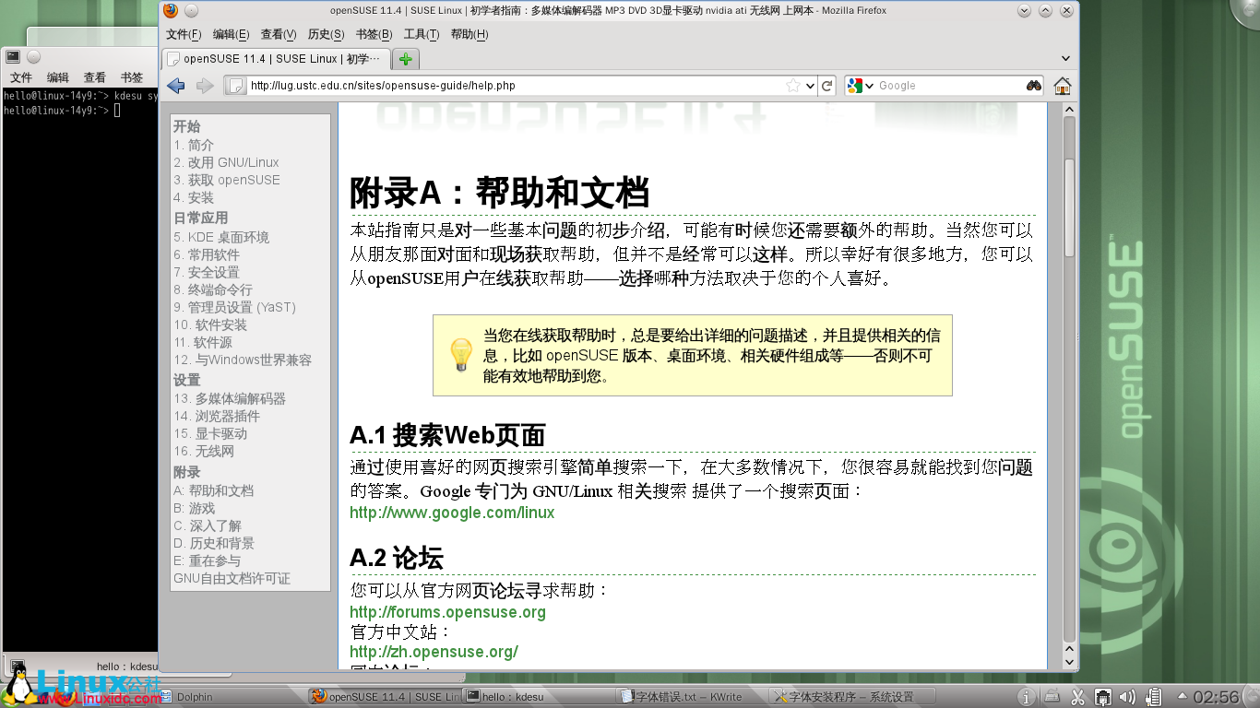Click the battery tray icon

point(1152,697)
